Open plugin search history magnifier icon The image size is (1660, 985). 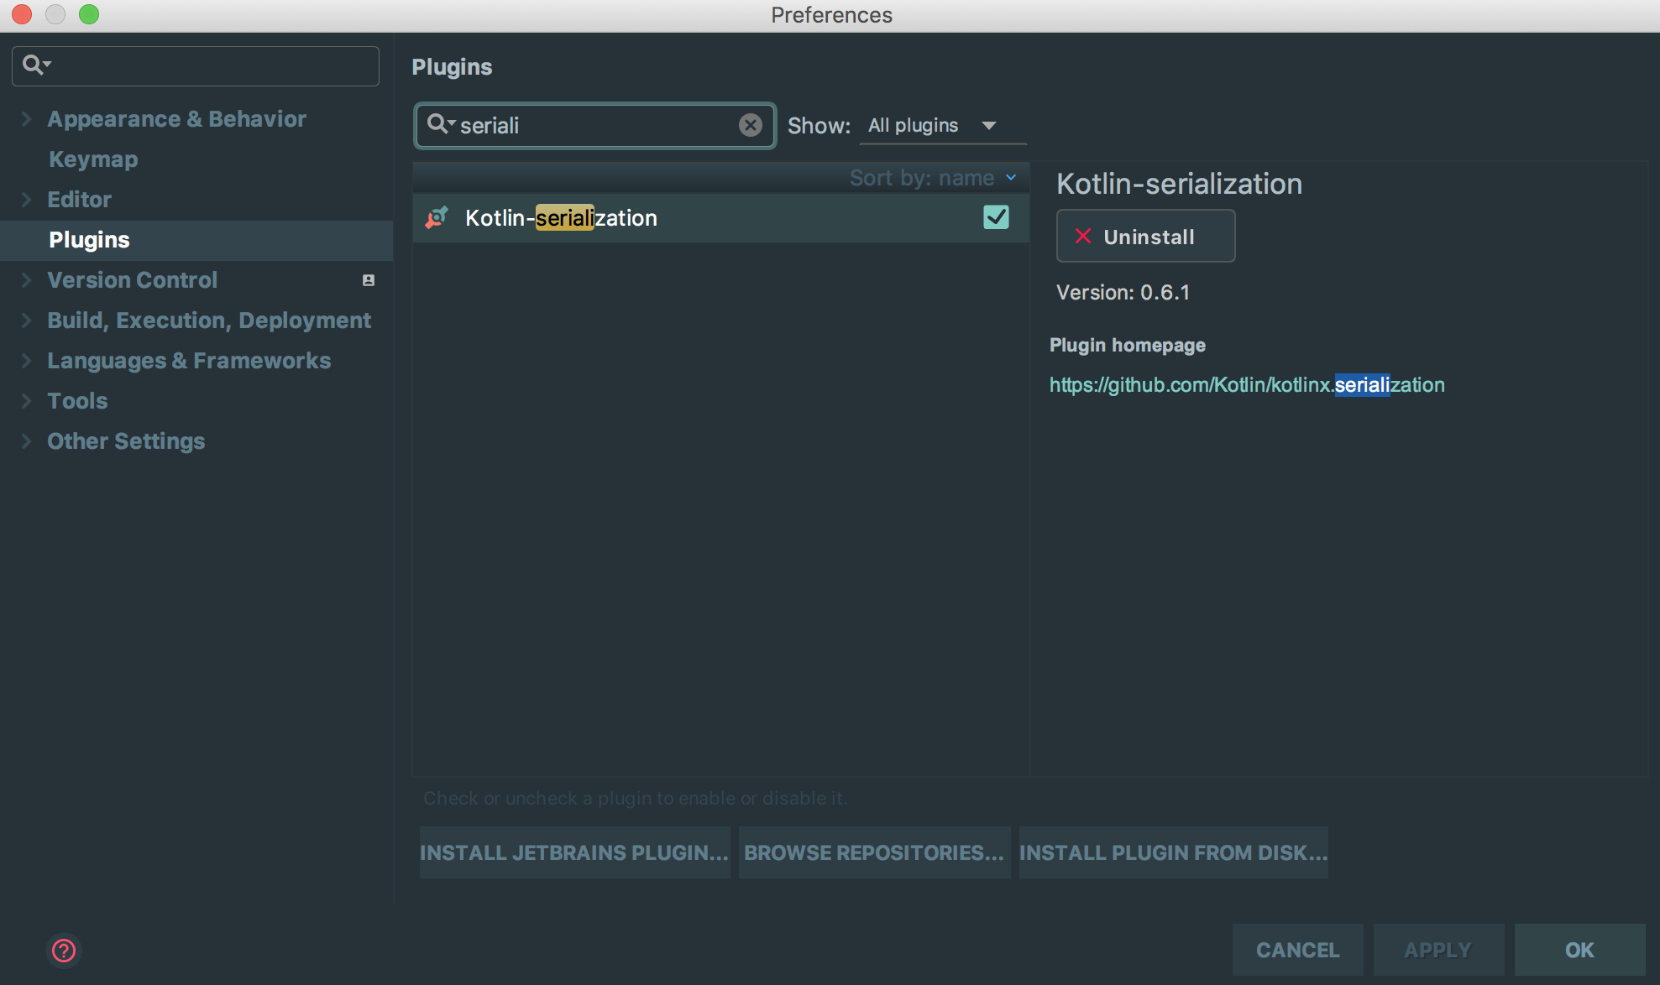point(440,124)
